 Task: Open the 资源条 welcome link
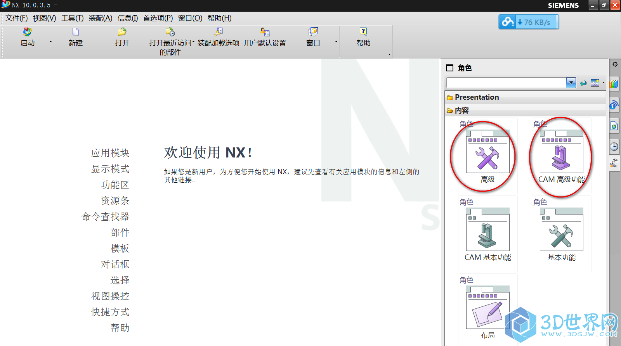click(115, 201)
